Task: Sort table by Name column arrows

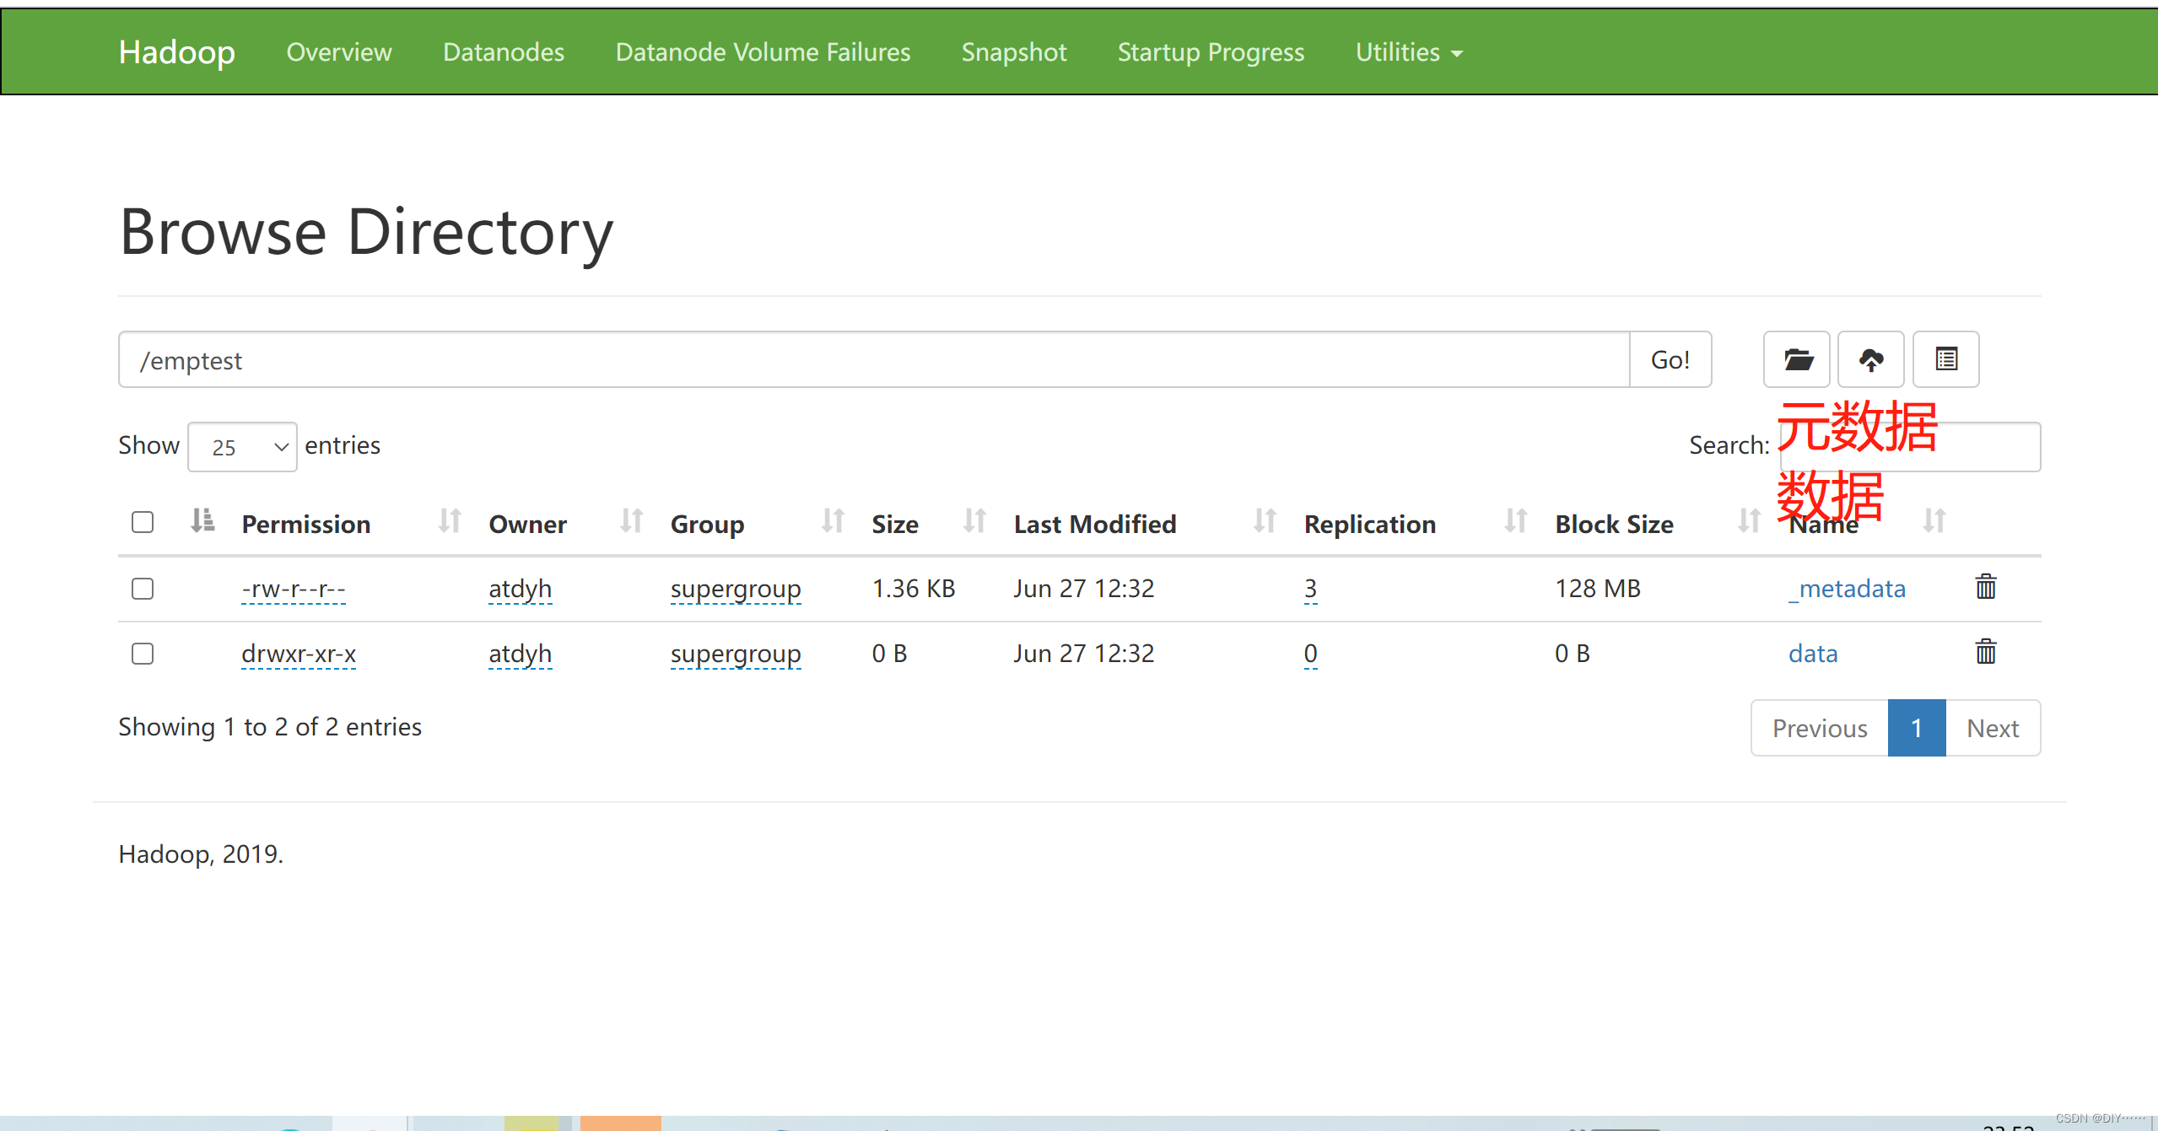Action: [x=1934, y=521]
